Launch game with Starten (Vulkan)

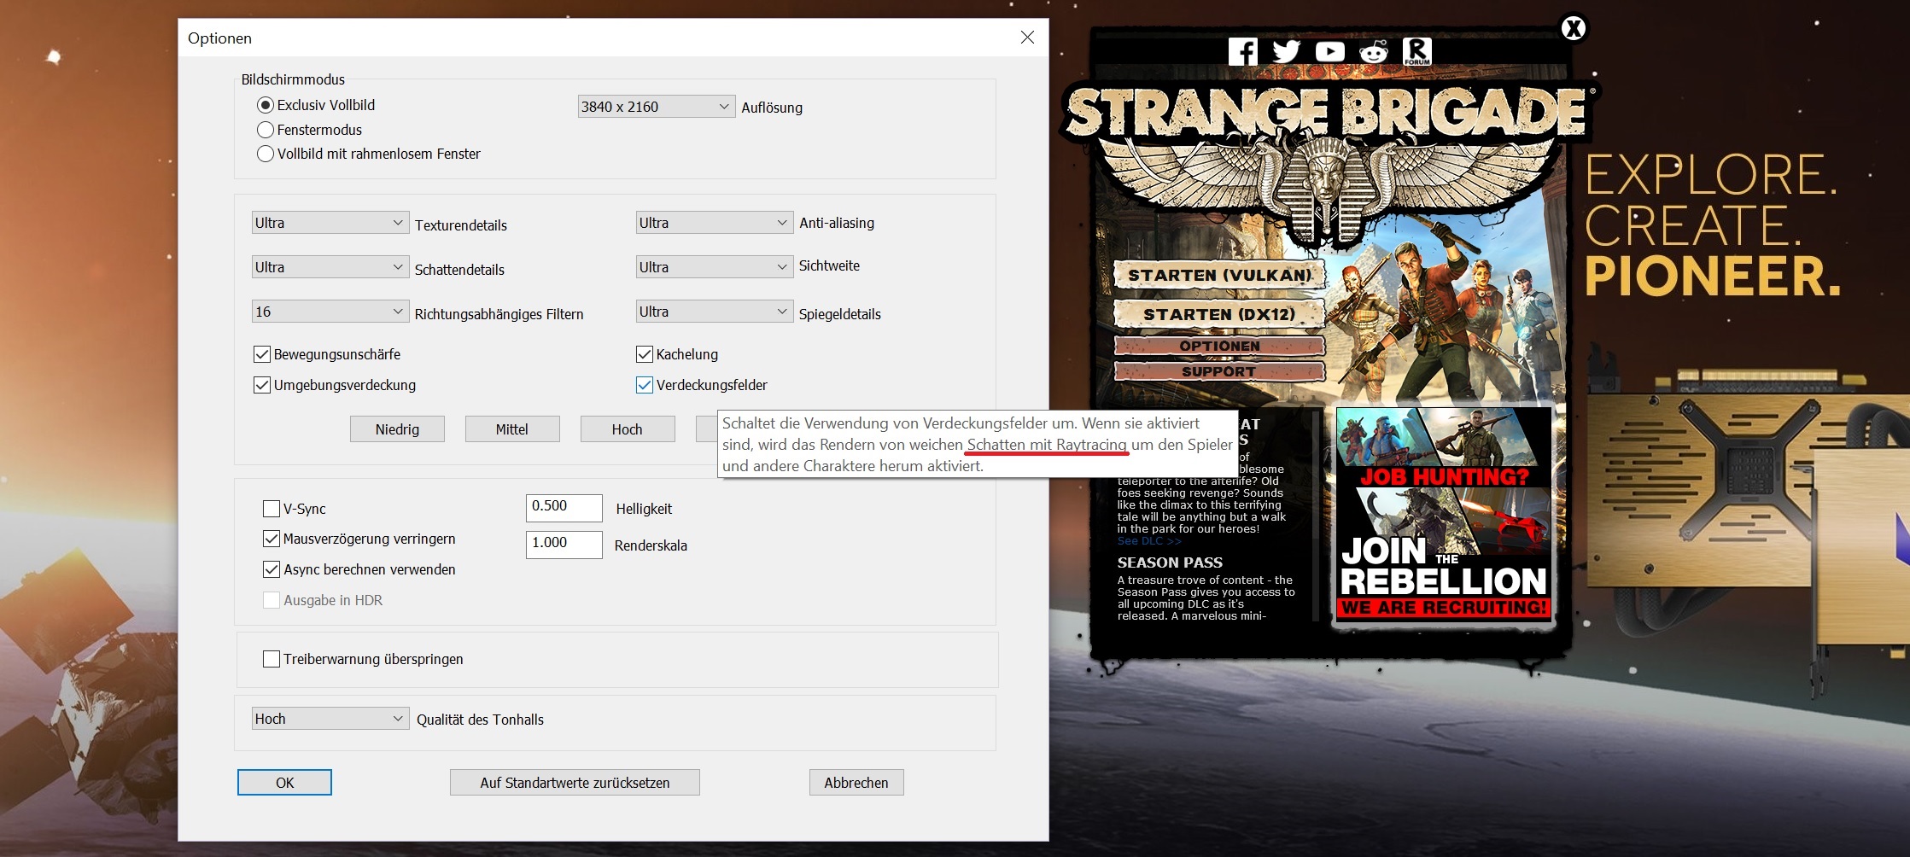pyautogui.click(x=1219, y=275)
